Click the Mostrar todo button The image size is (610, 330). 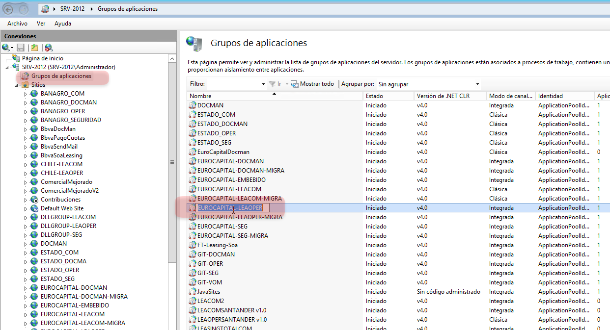point(312,83)
